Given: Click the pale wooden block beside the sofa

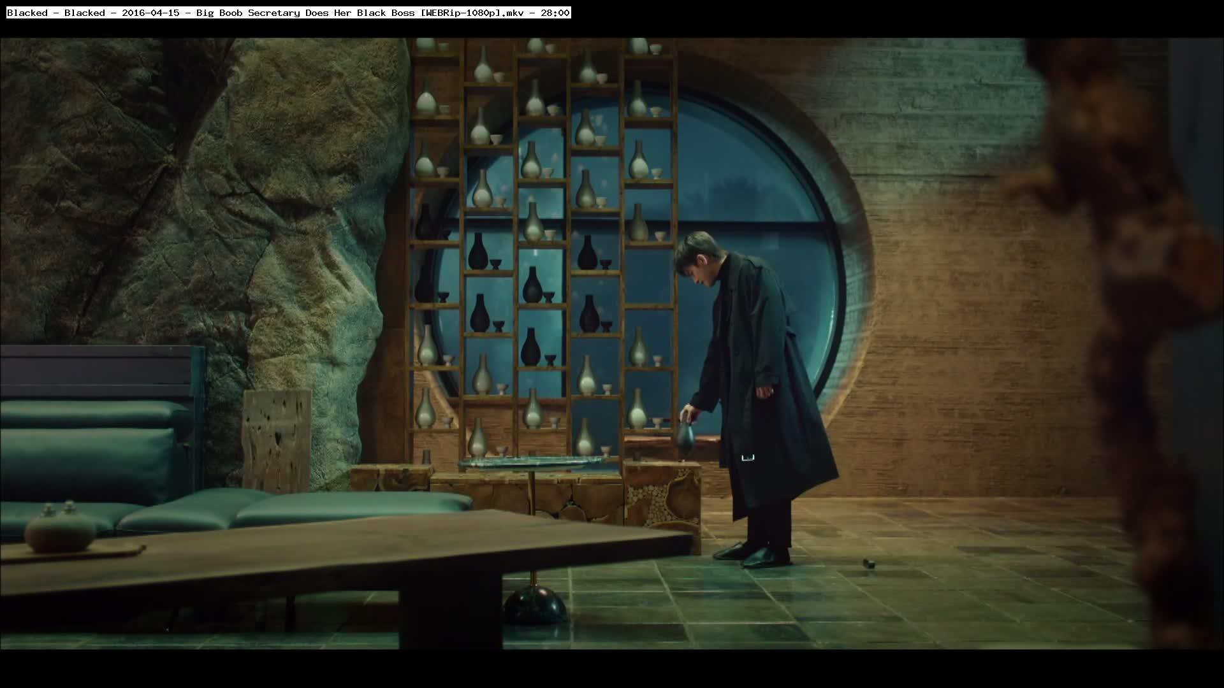Looking at the screenshot, I should (x=277, y=440).
